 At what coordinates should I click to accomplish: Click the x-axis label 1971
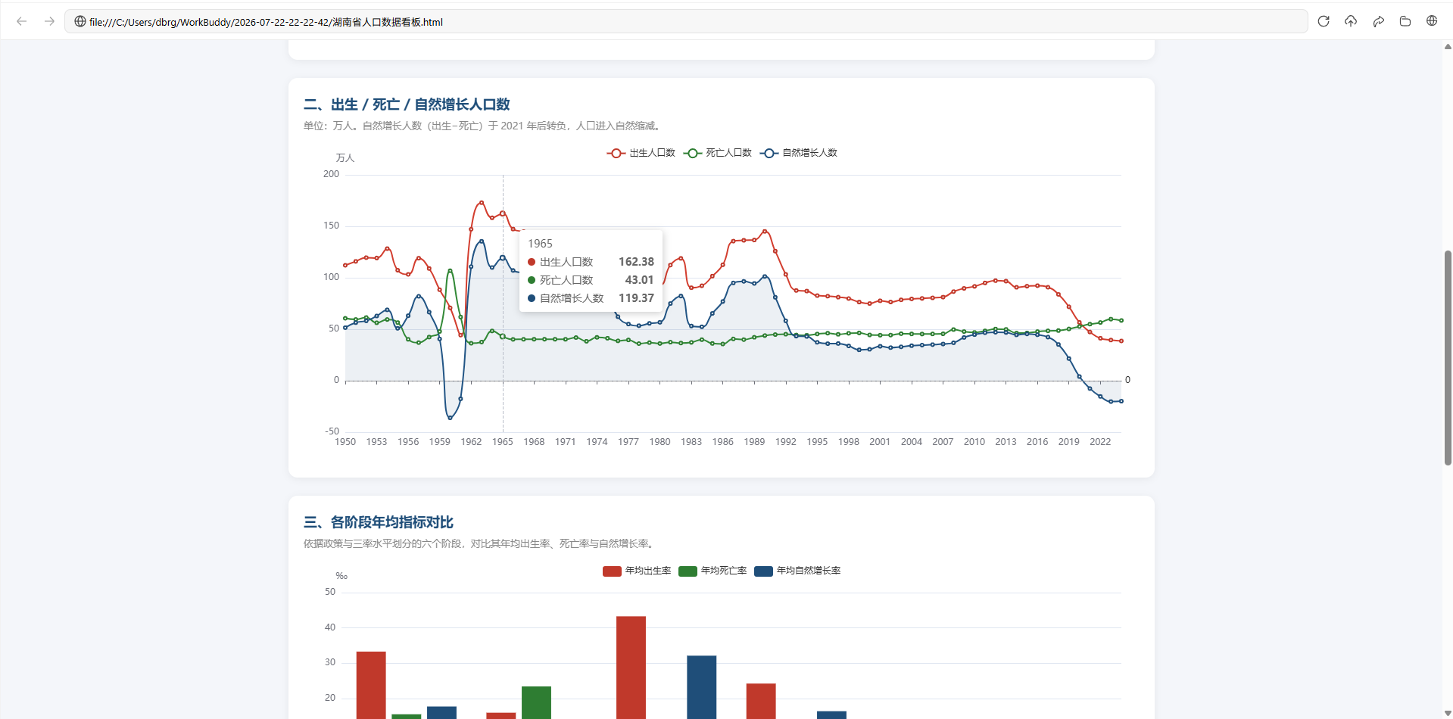(x=566, y=442)
